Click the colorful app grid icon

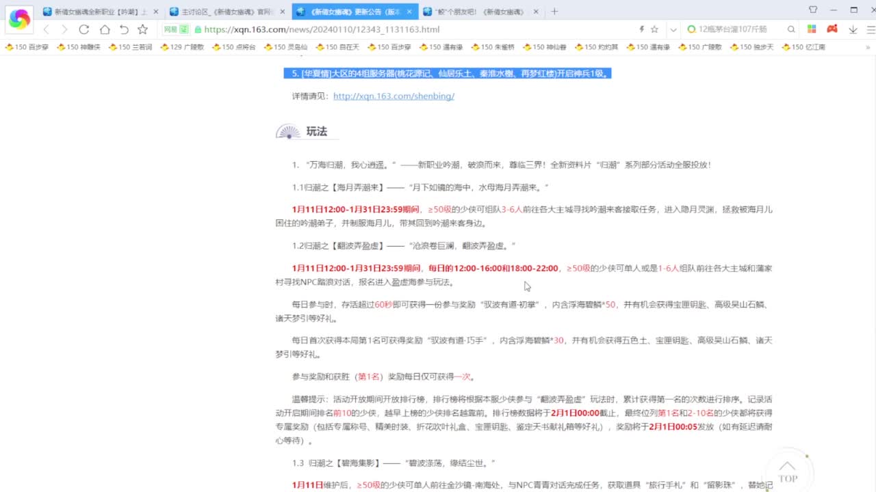coord(812,30)
